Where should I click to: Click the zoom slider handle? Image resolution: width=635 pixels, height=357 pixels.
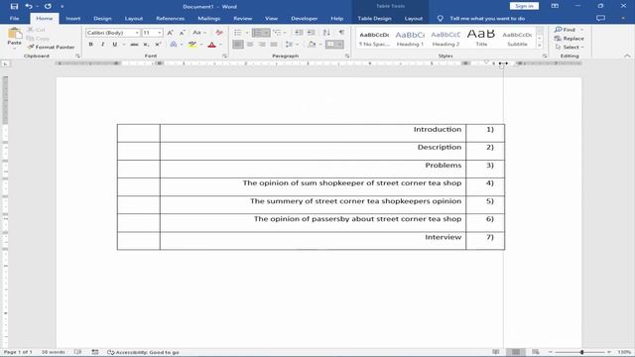[x=582, y=352]
